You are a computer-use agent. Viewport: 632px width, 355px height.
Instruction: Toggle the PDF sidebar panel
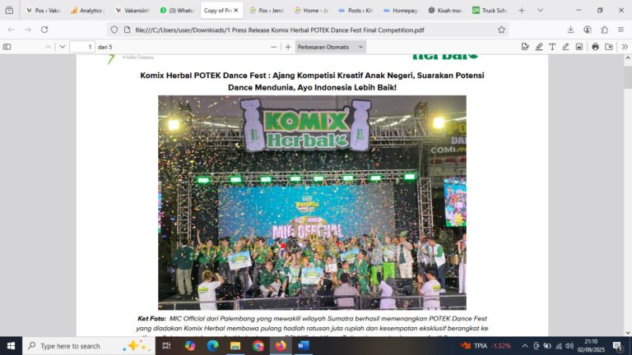pos(7,47)
